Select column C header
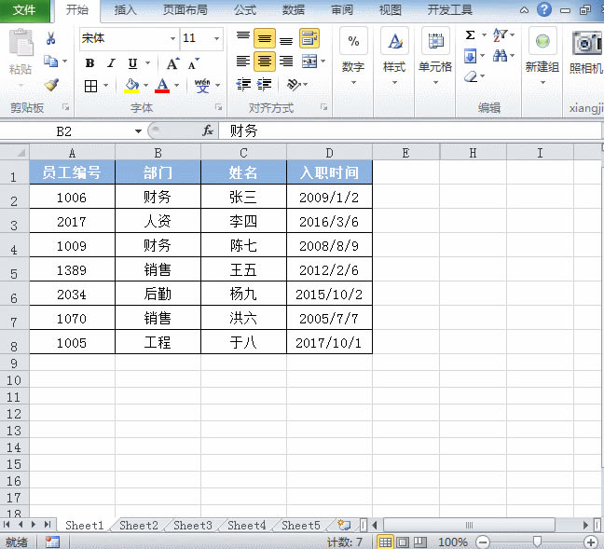Viewport: 604px width, 549px height. click(243, 153)
